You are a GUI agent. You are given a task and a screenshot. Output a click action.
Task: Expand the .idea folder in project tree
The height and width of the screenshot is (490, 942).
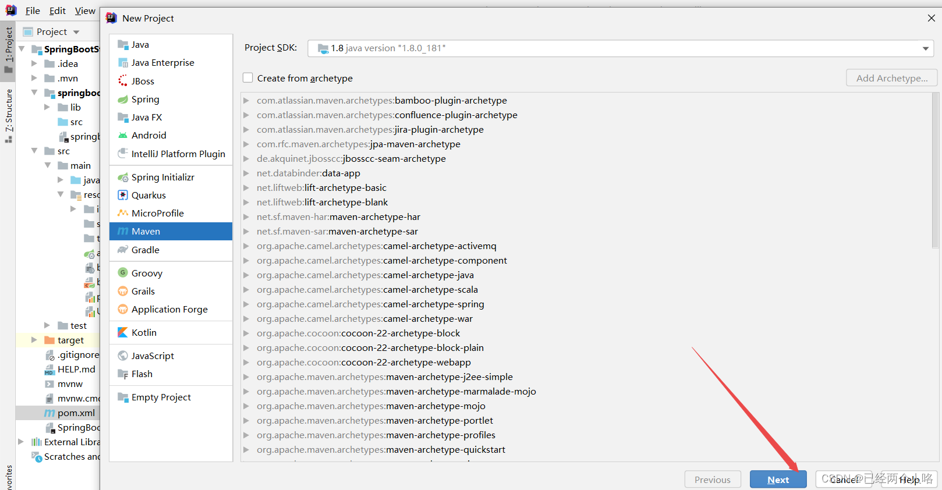pyautogui.click(x=34, y=63)
